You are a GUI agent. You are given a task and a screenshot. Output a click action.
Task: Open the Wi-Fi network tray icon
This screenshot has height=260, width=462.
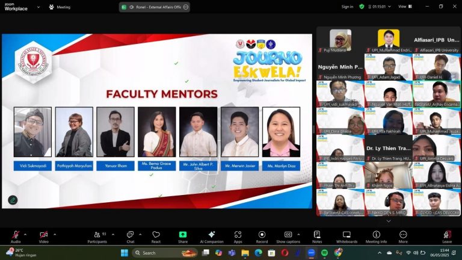pos(408,253)
